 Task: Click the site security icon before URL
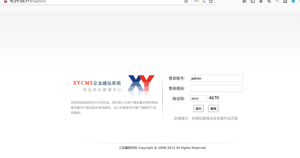tap(6, 1)
